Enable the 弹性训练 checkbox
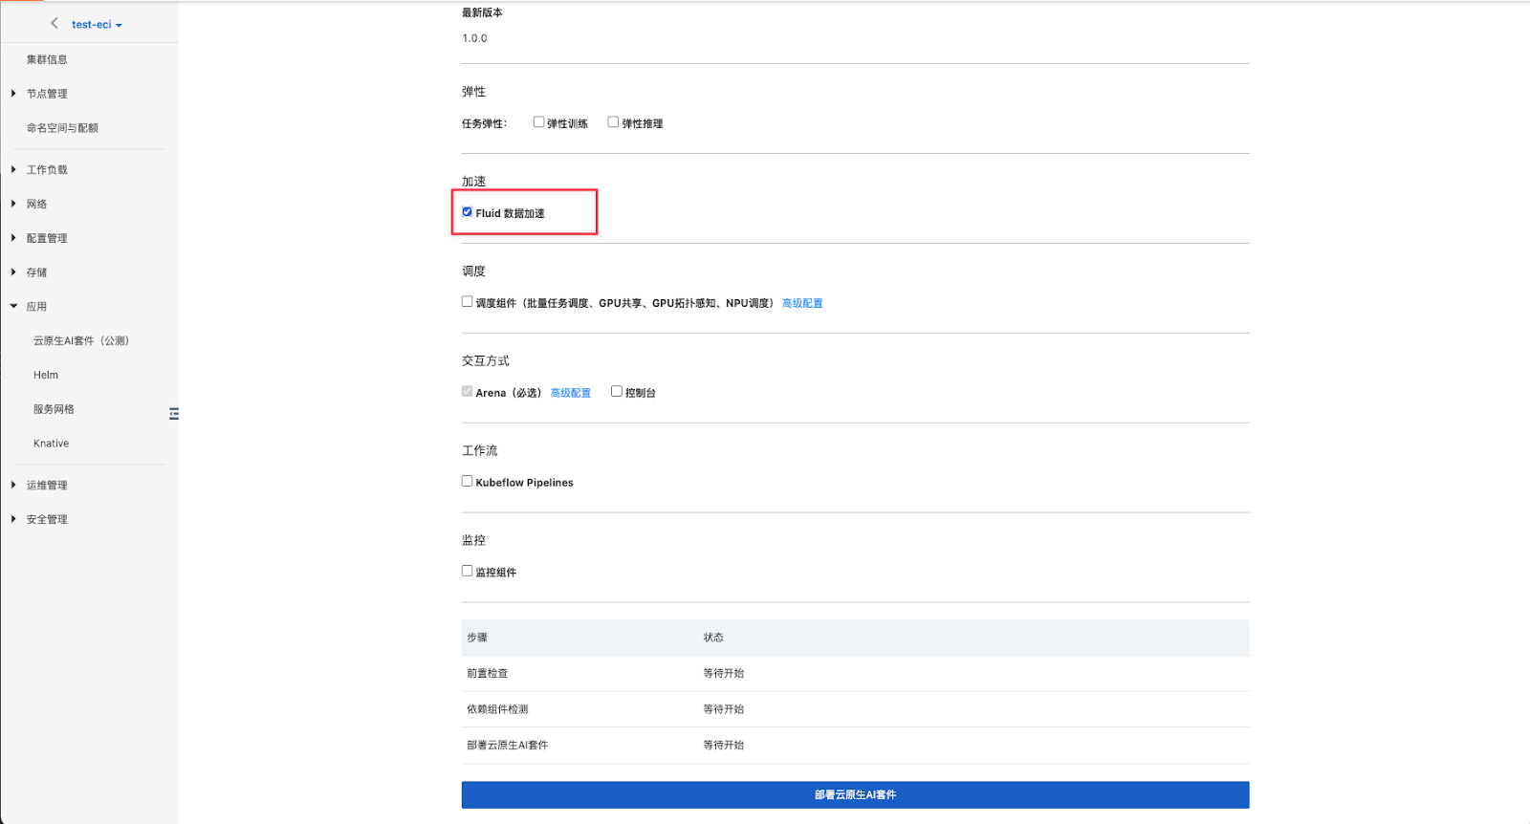1530x824 pixels. coord(538,122)
